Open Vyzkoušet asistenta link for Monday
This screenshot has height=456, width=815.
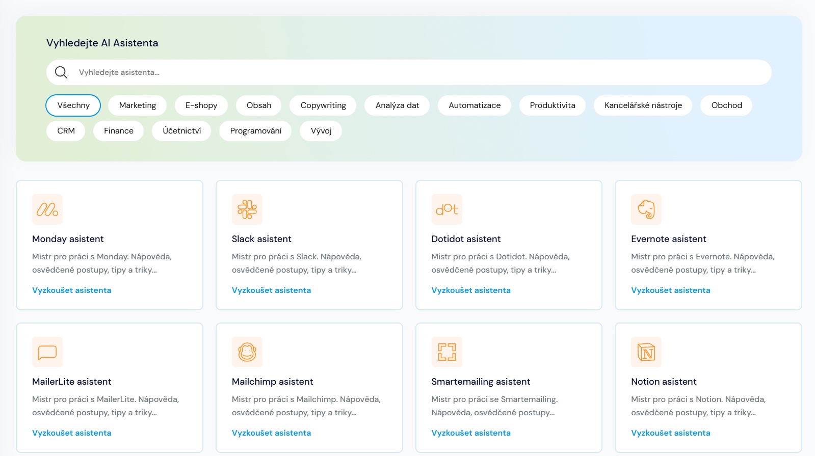[72, 290]
